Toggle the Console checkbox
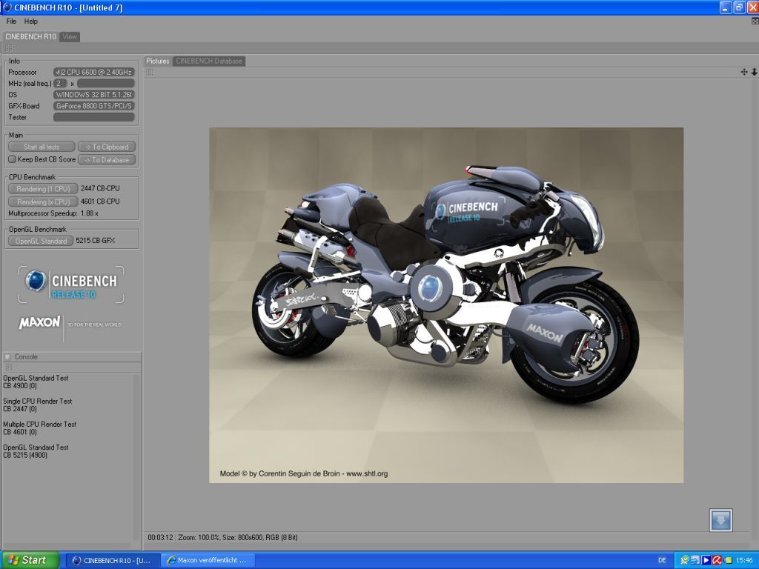 [7, 356]
